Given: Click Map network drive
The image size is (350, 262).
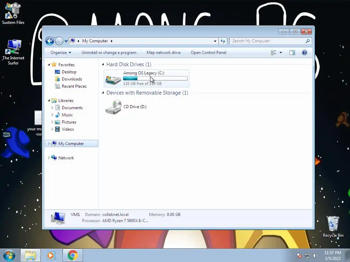Looking at the screenshot, I should 164,53.
